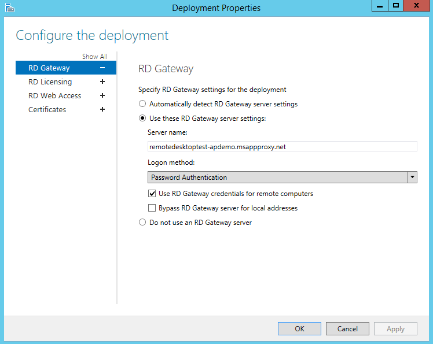
Task: Click the Show All link
Action: coord(94,57)
